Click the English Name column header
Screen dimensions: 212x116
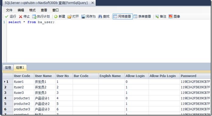point(112,76)
